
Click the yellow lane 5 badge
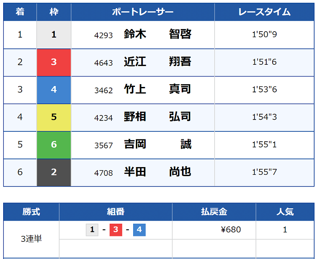tap(54, 117)
